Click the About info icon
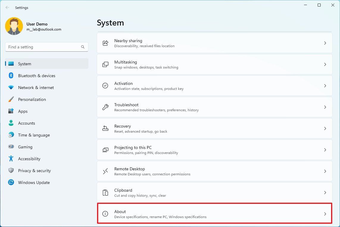Screen dimensions: 340x227 click(105, 214)
